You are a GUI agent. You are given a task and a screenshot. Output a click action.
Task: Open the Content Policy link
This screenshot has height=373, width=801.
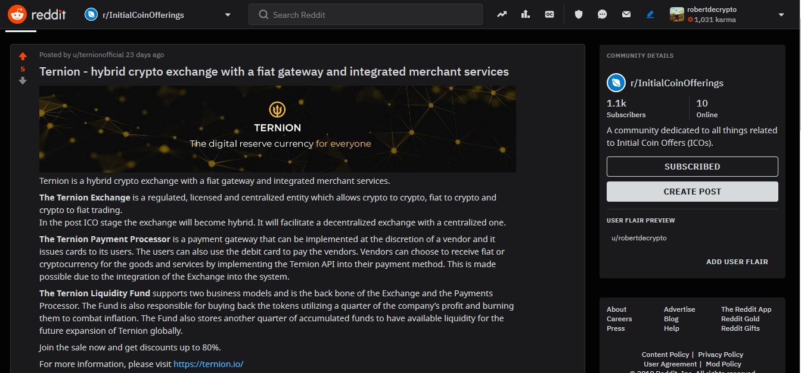(665, 355)
